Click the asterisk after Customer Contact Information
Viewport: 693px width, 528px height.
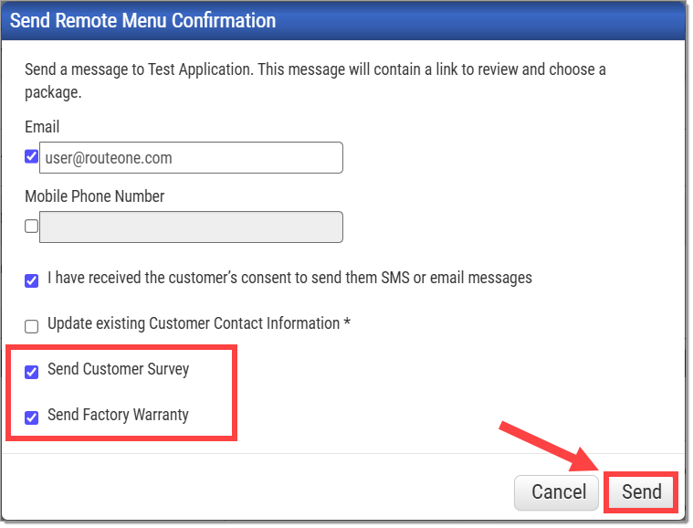347,322
